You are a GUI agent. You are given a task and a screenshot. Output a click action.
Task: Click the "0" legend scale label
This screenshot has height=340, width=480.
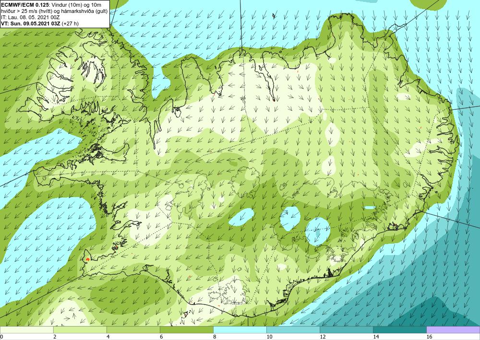click(1, 337)
